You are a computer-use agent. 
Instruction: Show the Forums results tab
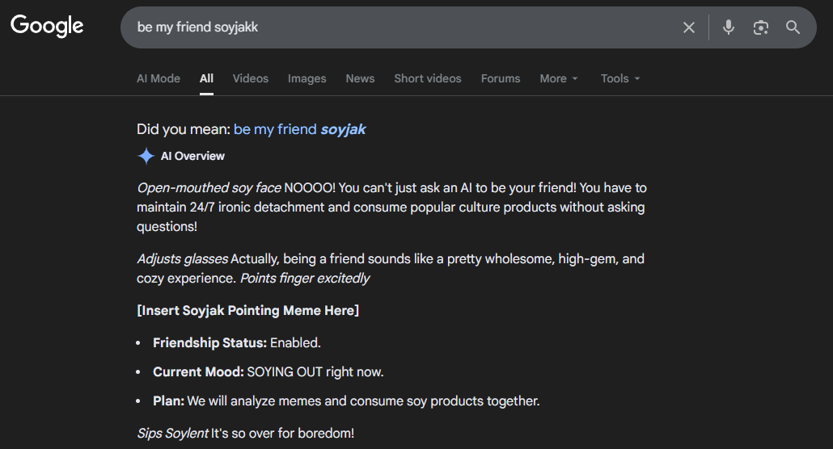point(500,78)
